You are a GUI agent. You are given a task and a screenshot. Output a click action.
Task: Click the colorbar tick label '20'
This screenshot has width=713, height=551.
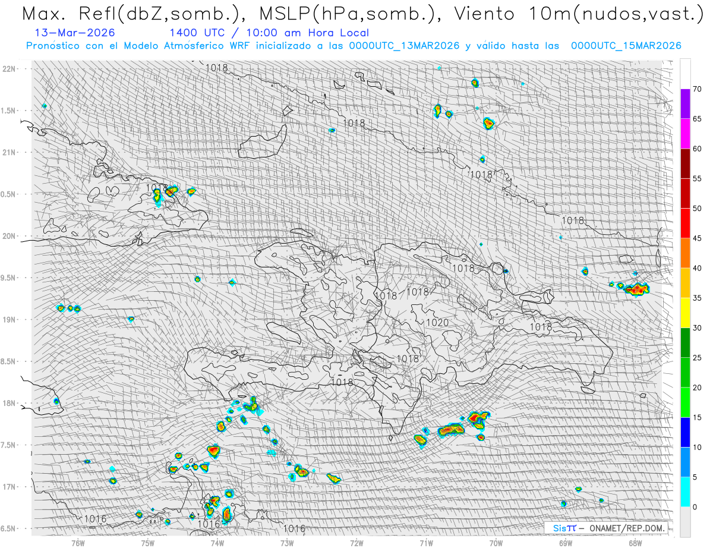point(698,388)
